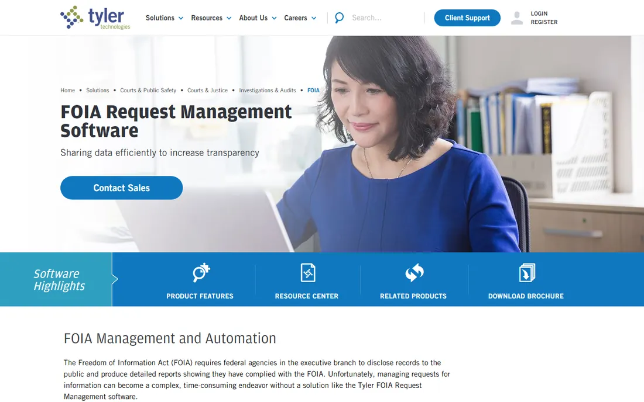Click the Related Products arrows icon
The image size is (644, 402).
tap(414, 273)
